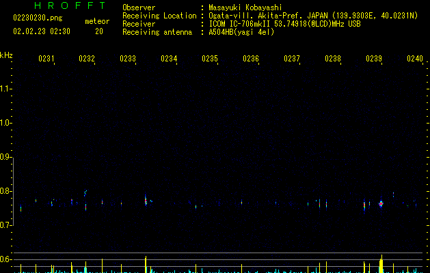Click the 0234 time marker
The image size is (430, 273).
(x=169, y=59)
